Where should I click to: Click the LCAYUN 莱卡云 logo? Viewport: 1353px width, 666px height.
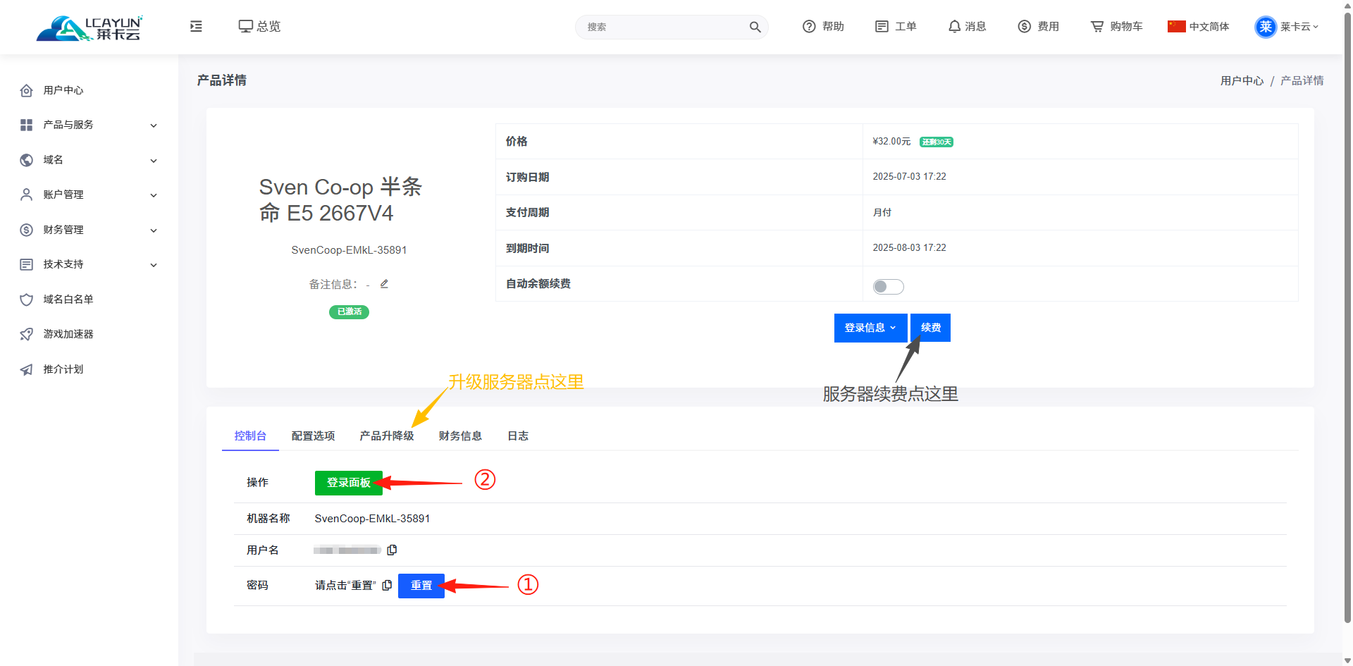89,27
